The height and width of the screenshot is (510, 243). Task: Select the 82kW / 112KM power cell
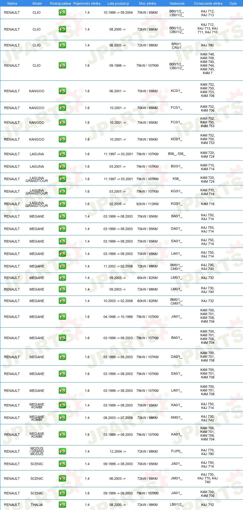[x=147, y=204]
